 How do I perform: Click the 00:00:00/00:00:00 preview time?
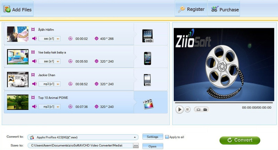256,108
